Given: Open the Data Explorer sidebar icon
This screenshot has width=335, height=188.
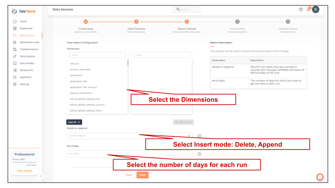Looking at the screenshot, I should [15, 56].
